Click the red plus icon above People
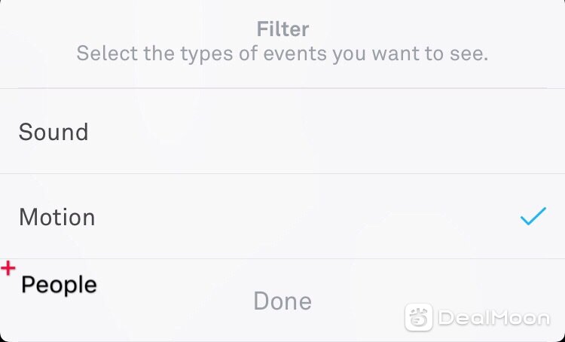The height and width of the screenshot is (342, 565). [x=8, y=268]
